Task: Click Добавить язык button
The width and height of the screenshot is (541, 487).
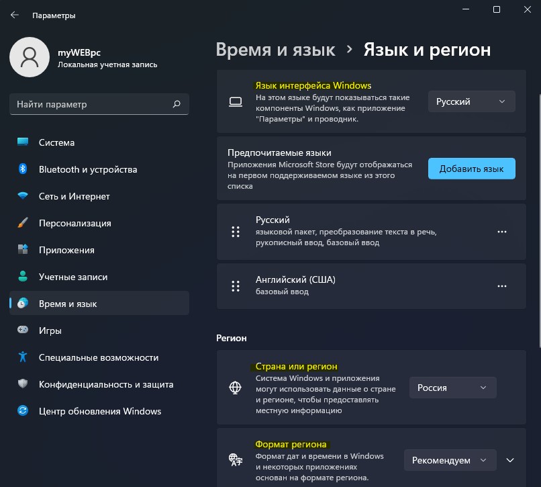Action: click(472, 169)
